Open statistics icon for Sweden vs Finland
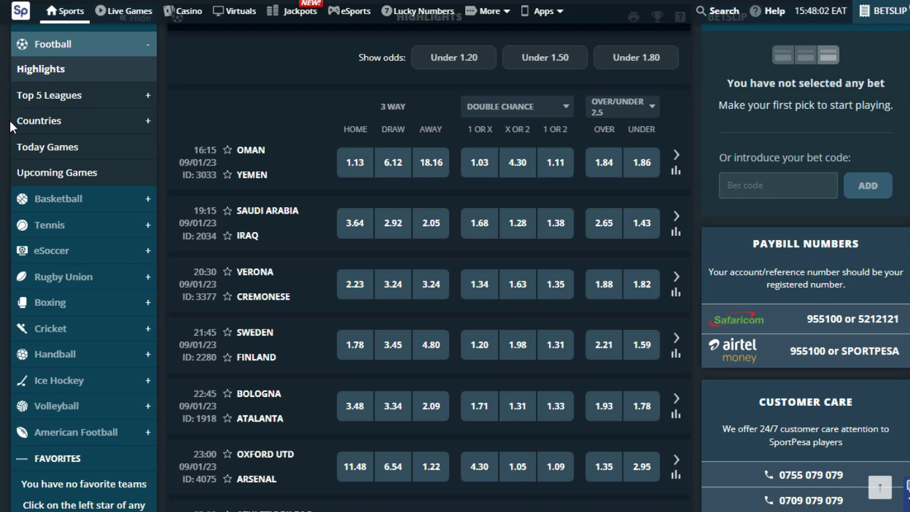This screenshot has height=512, width=910. point(676,353)
